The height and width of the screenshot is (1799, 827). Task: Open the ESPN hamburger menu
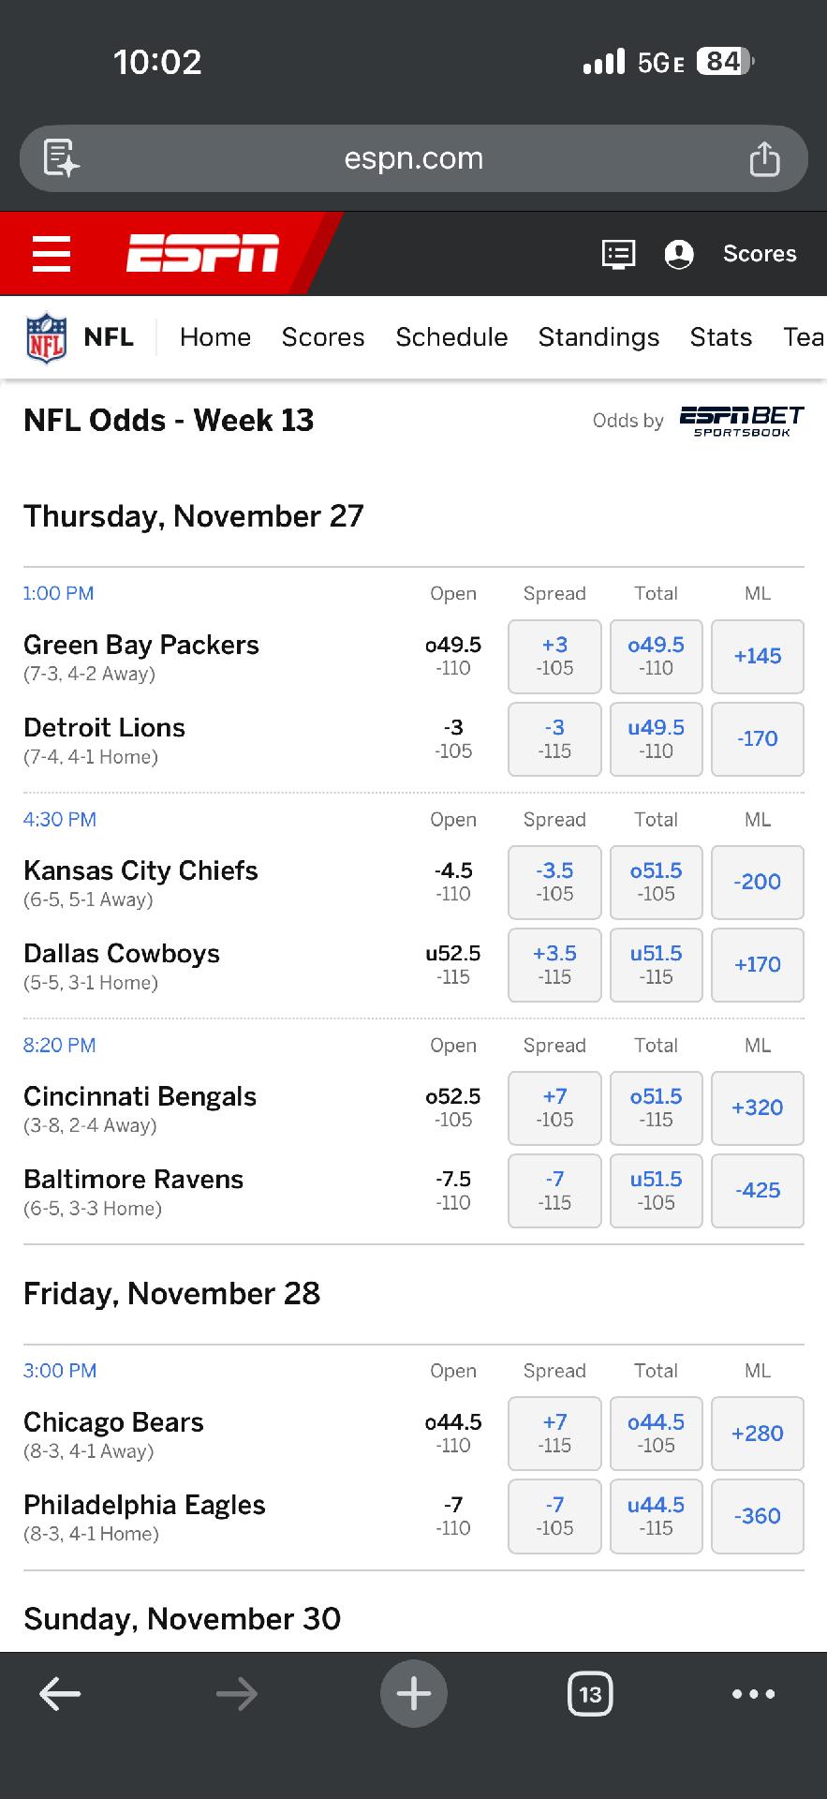[52, 254]
